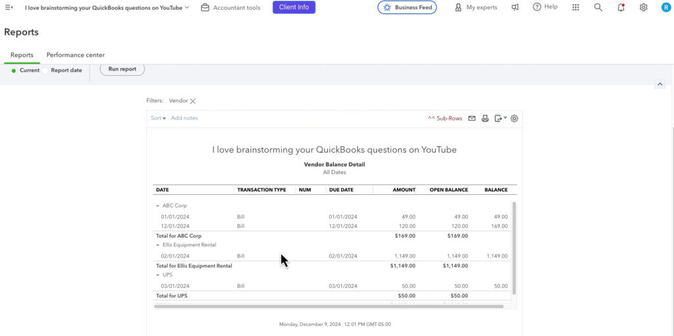Click the 169.00 running balance value

500,226
